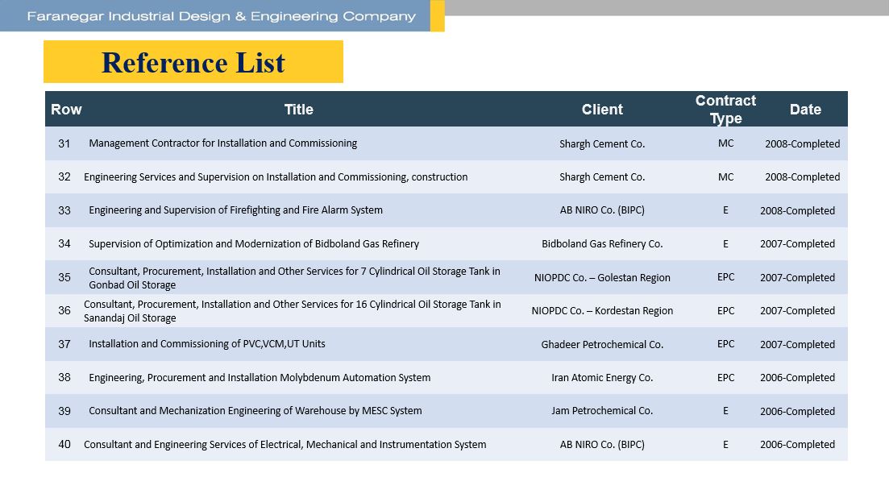Click contract type 'MC' in row 31
The width and height of the screenshot is (889, 498).
[725, 143]
